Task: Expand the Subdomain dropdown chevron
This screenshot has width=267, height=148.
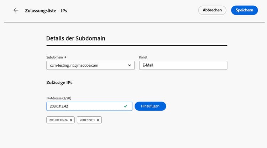Action: 130,65
